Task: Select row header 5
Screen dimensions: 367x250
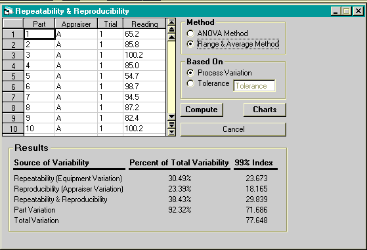Action: point(13,76)
